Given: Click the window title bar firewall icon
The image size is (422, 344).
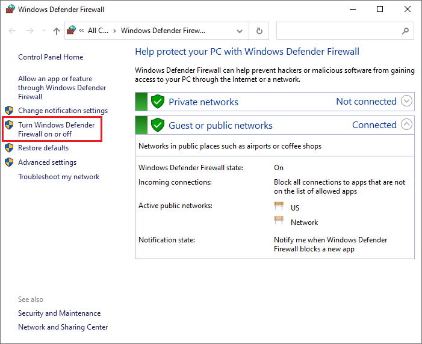Looking at the screenshot, I should click(x=10, y=9).
